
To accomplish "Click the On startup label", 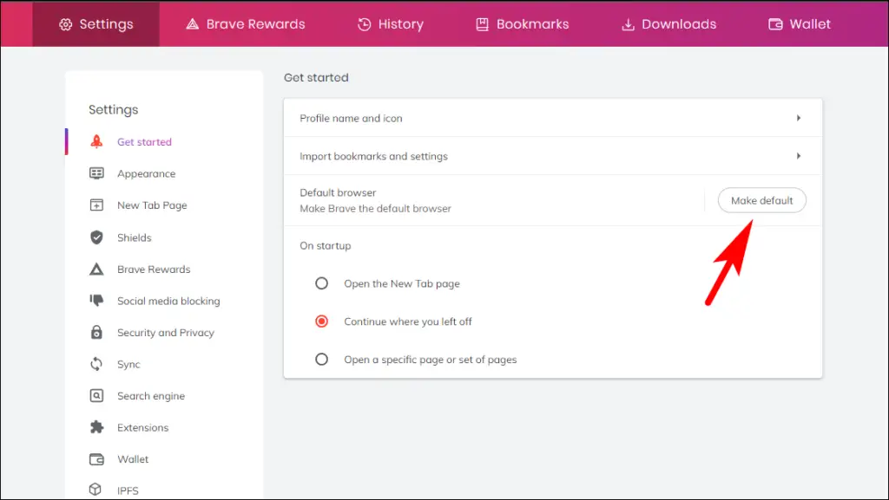I will click(326, 245).
